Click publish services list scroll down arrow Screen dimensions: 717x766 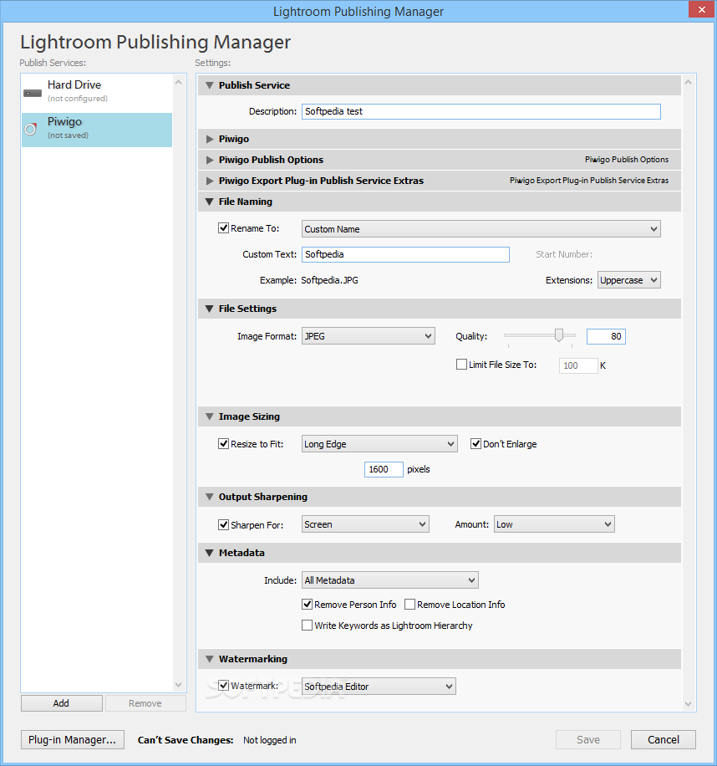(x=179, y=685)
